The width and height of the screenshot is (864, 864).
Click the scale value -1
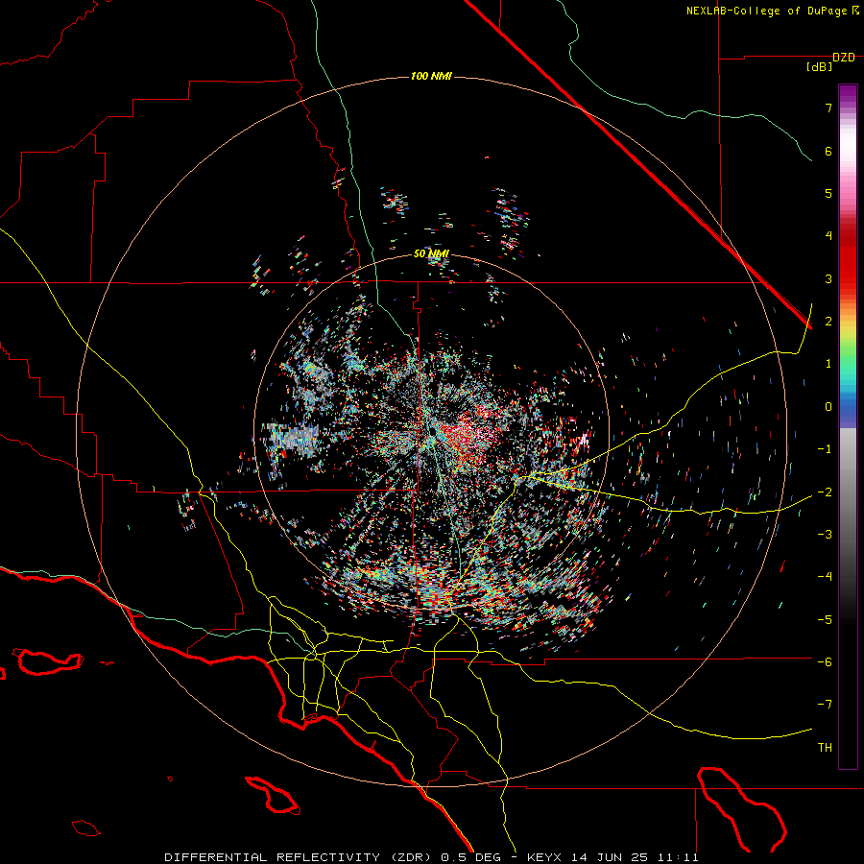pos(825,449)
